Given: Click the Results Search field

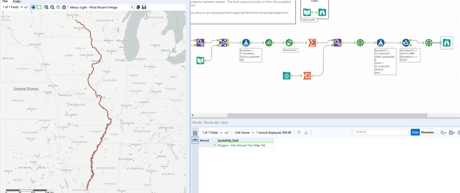Looking at the screenshot, I should click(379, 132).
